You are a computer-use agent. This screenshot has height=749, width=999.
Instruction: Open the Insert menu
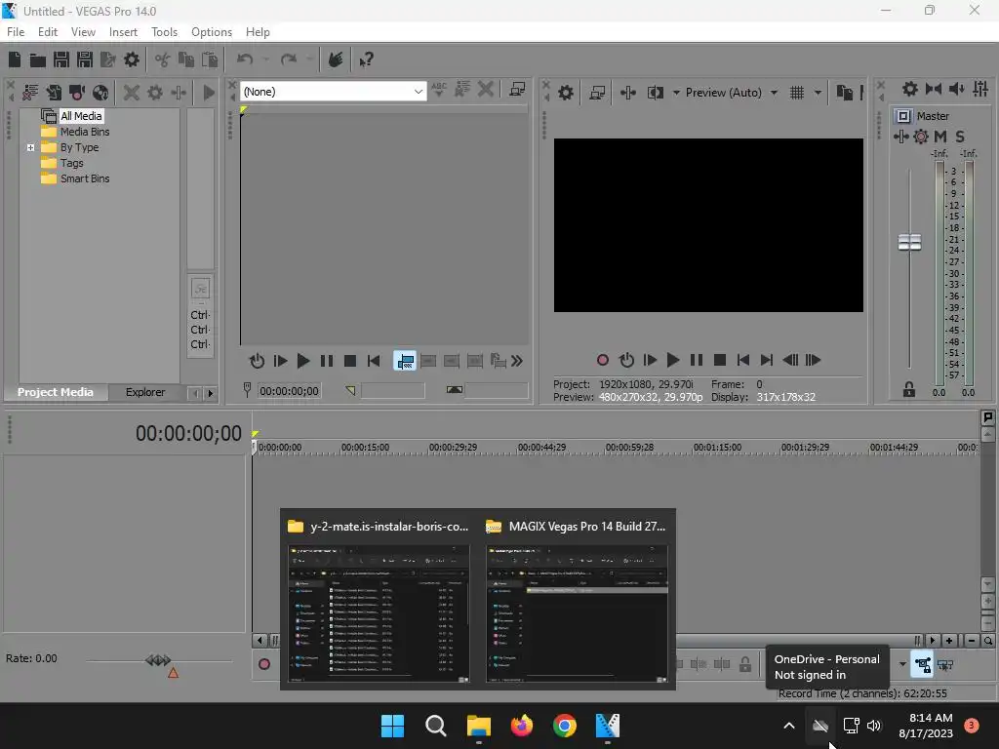[123, 32]
